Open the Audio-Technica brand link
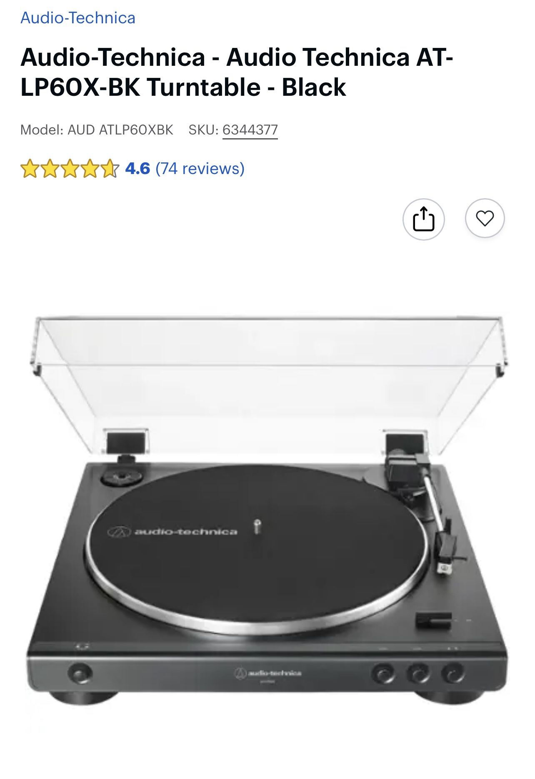Viewport: 535px width, 779px height. (78, 18)
